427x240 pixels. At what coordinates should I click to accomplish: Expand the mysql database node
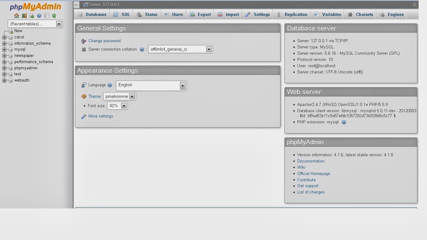pyautogui.click(x=4, y=49)
